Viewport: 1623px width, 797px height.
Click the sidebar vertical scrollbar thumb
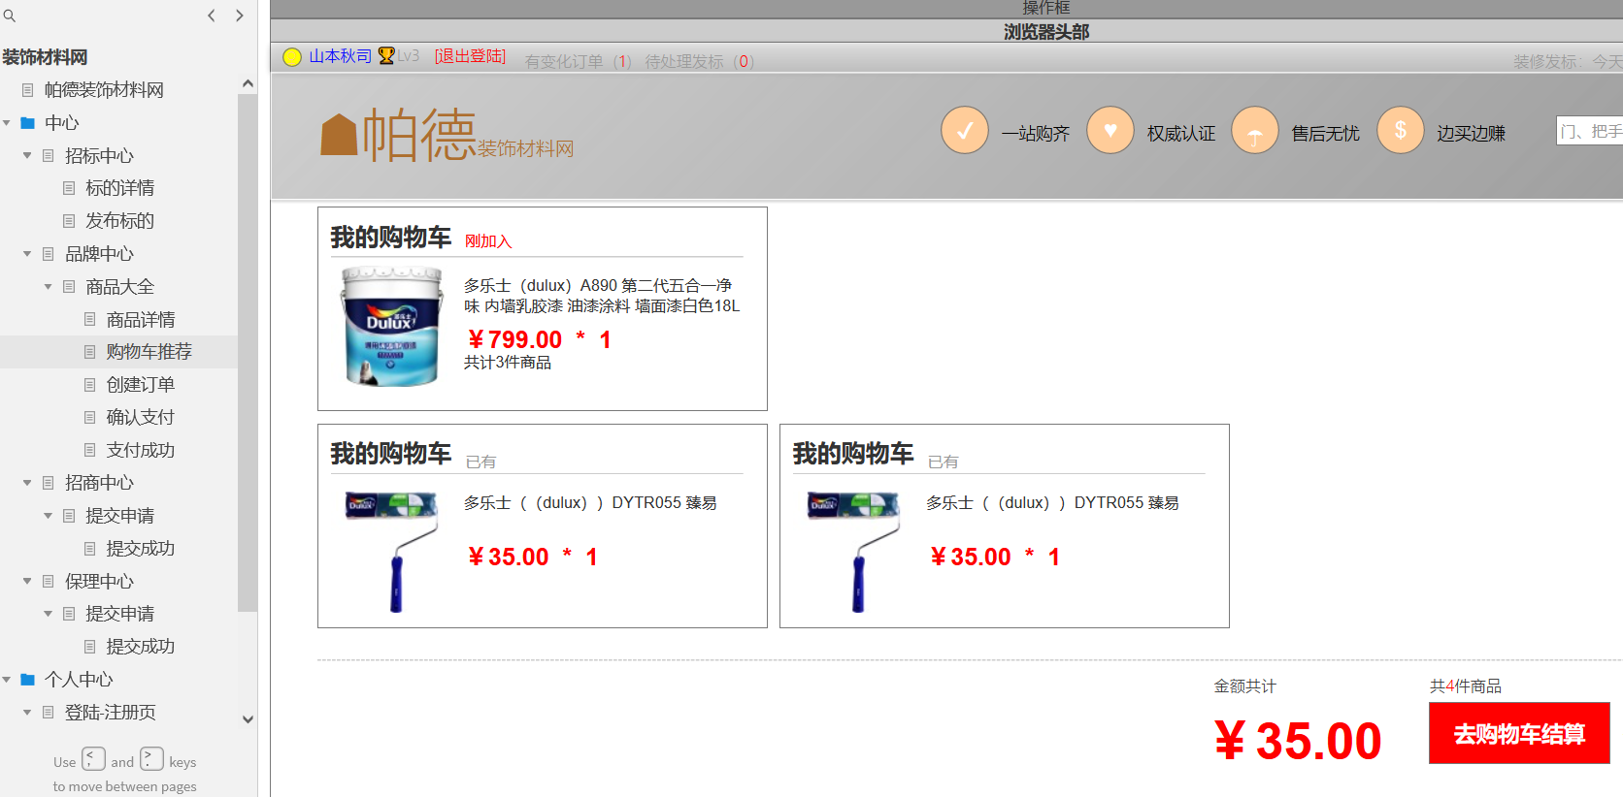click(248, 353)
